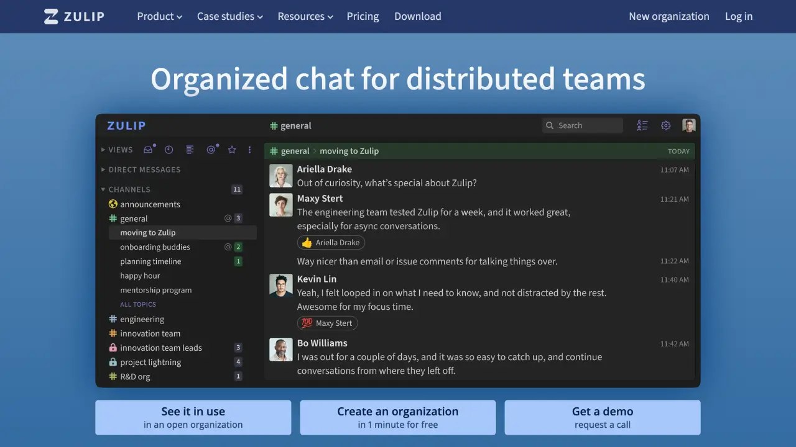Select the moving to Zulip topic
The image size is (796, 447).
pos(148,233)
